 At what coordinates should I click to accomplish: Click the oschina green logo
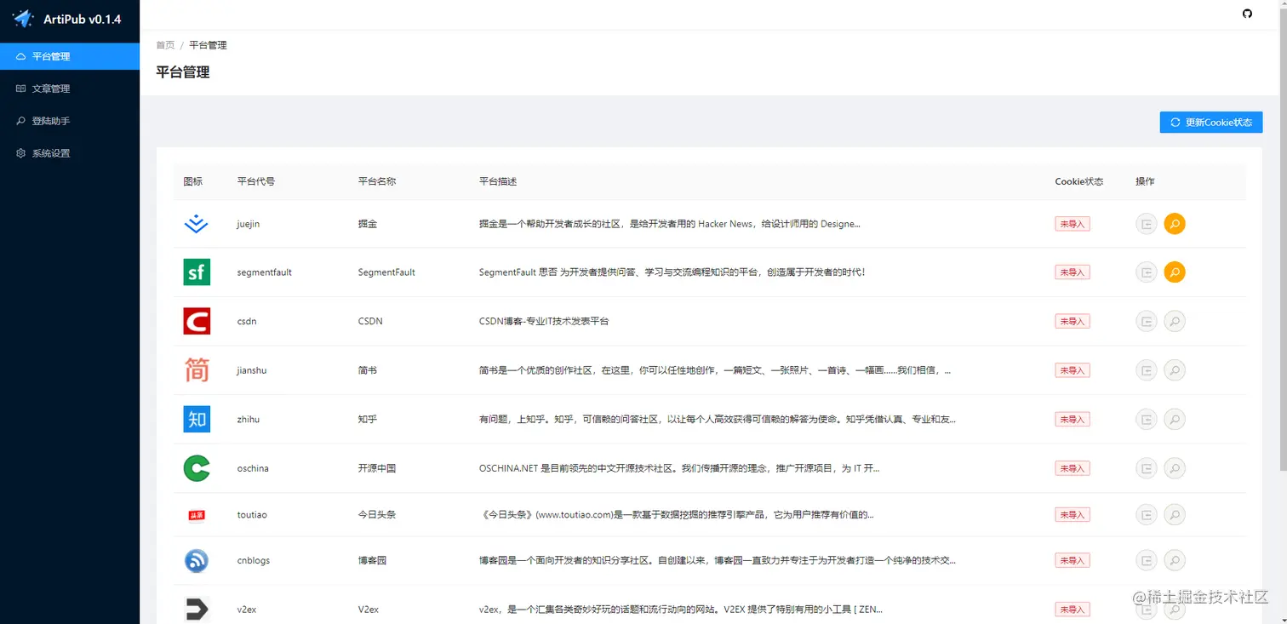[x=197, y=468]
